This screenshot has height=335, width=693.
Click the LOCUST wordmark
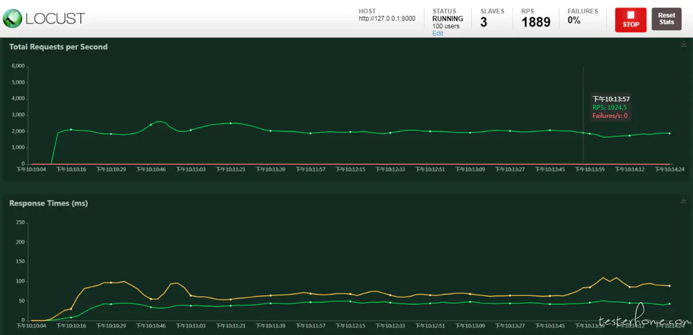[x=55, y=18]
